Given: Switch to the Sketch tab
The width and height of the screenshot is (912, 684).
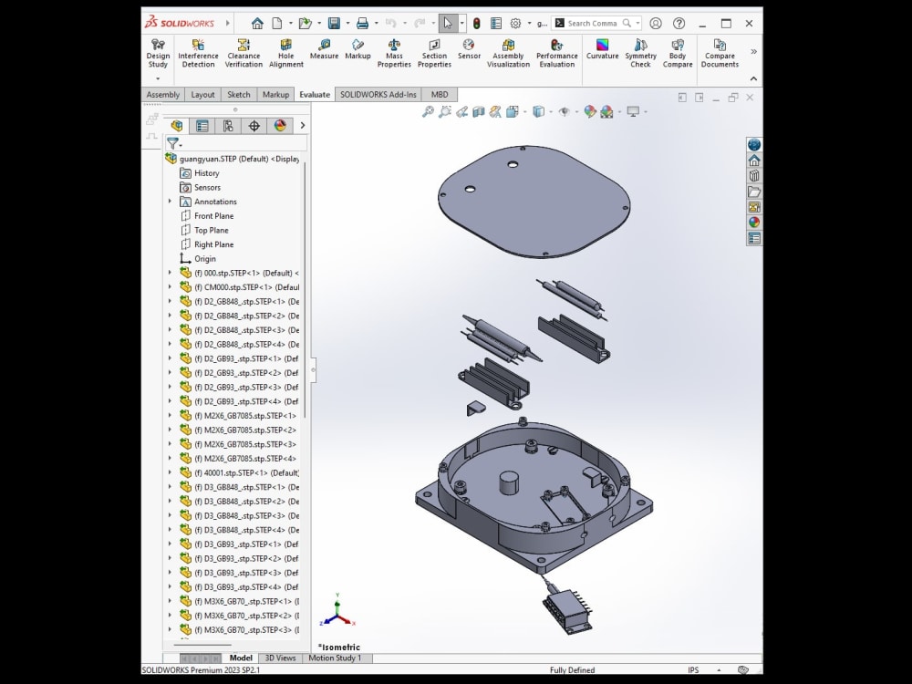Looking at the screenshot, I should coord(238,94).
